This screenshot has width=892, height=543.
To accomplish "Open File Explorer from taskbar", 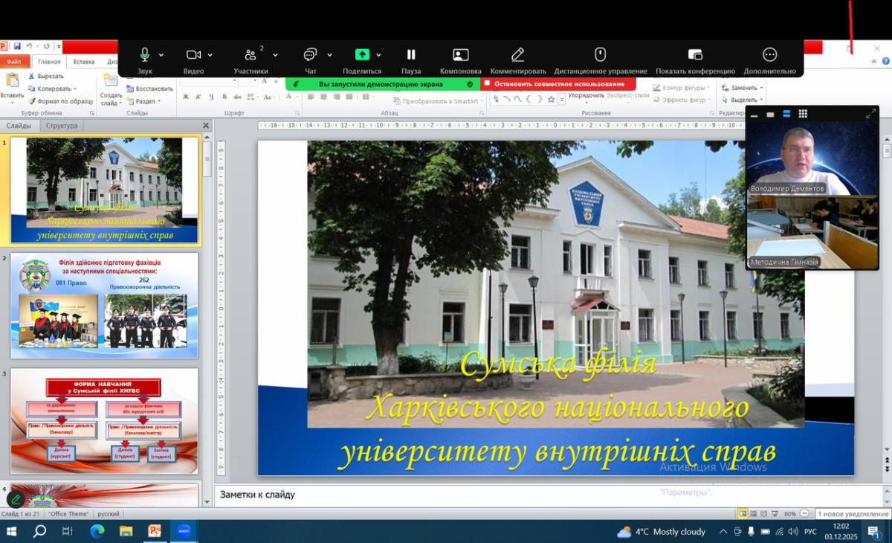I will pyautogui.click(x=126, y=531).
